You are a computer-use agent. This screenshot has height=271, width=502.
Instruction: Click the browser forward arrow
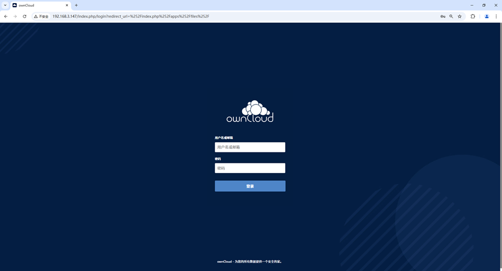pos(15,16)
